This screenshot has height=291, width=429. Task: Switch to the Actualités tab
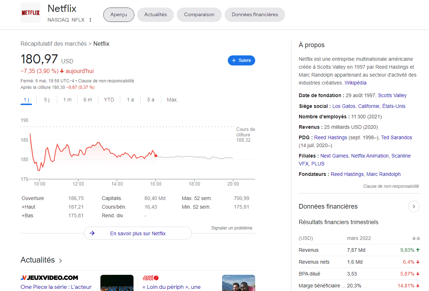155,15
